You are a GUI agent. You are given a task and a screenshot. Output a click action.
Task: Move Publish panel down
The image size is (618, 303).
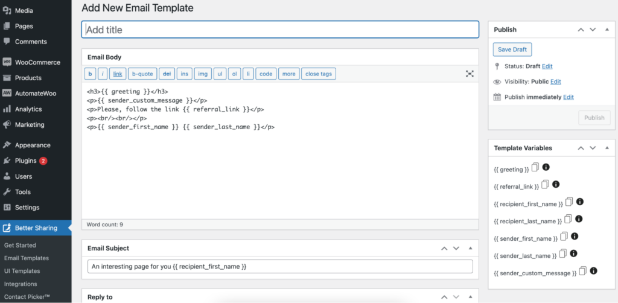[593, 30]
